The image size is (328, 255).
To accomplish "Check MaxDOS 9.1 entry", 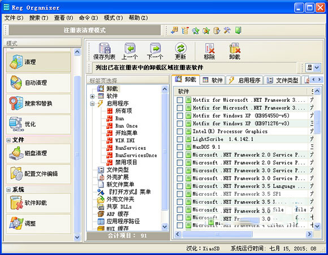I will pos(180,147).
